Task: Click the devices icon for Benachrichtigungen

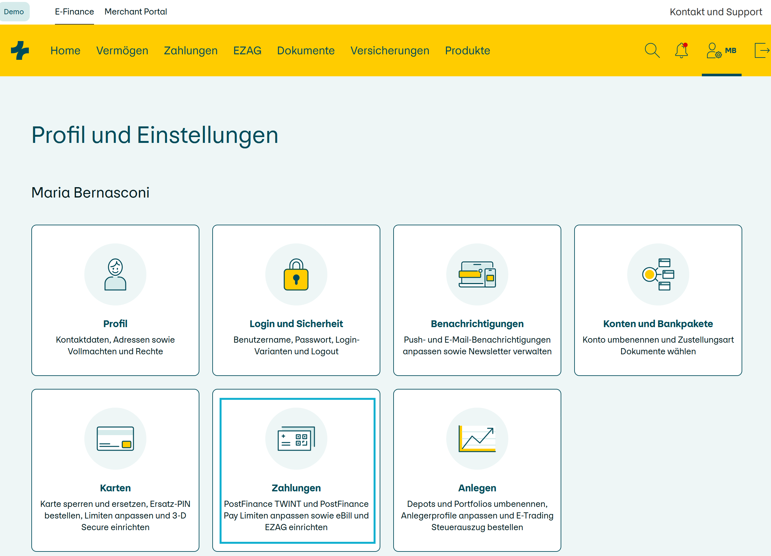Action: (477, 274)
